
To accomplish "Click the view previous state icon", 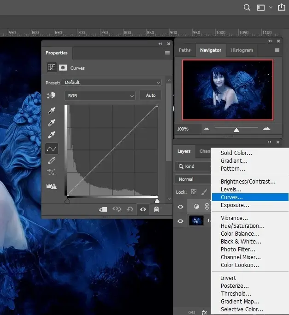I will [x=117, y=209].
